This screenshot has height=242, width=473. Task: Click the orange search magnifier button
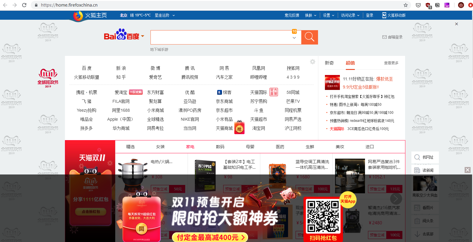[310, 37]
